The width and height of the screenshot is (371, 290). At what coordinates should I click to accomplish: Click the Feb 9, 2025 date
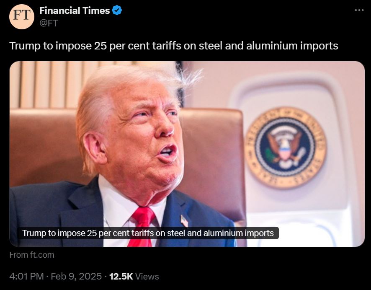(x=76, y=277)
